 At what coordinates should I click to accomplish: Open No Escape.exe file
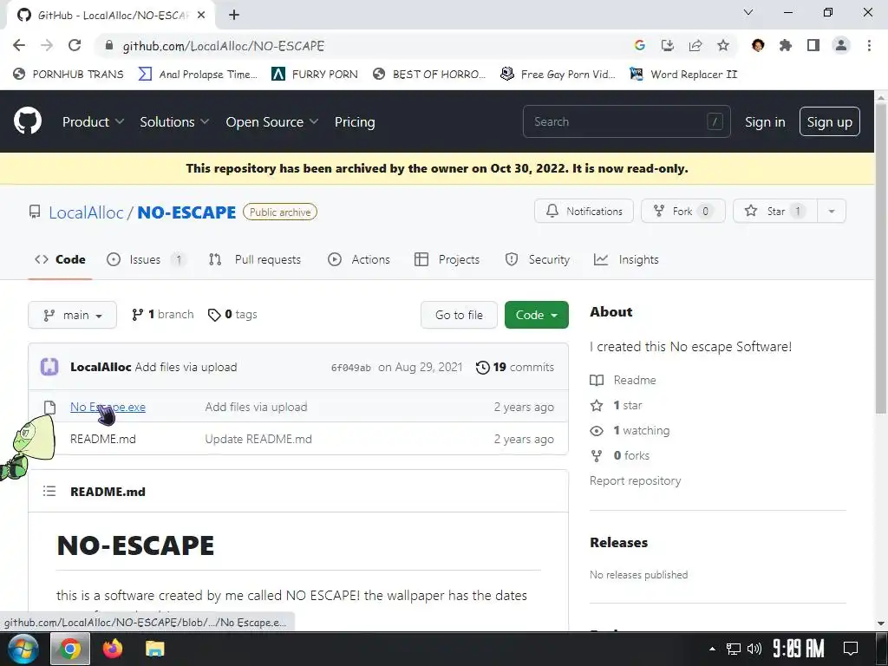point(108,407)
